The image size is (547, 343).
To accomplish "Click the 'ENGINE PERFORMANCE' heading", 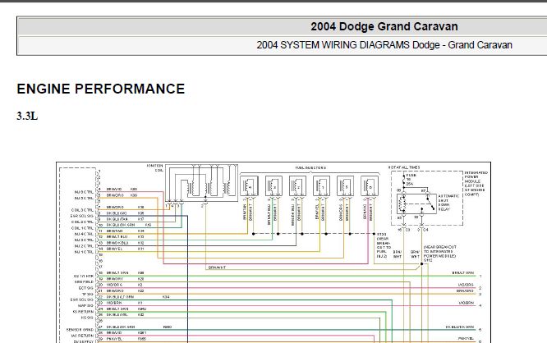I will click(x=101, y=89).
